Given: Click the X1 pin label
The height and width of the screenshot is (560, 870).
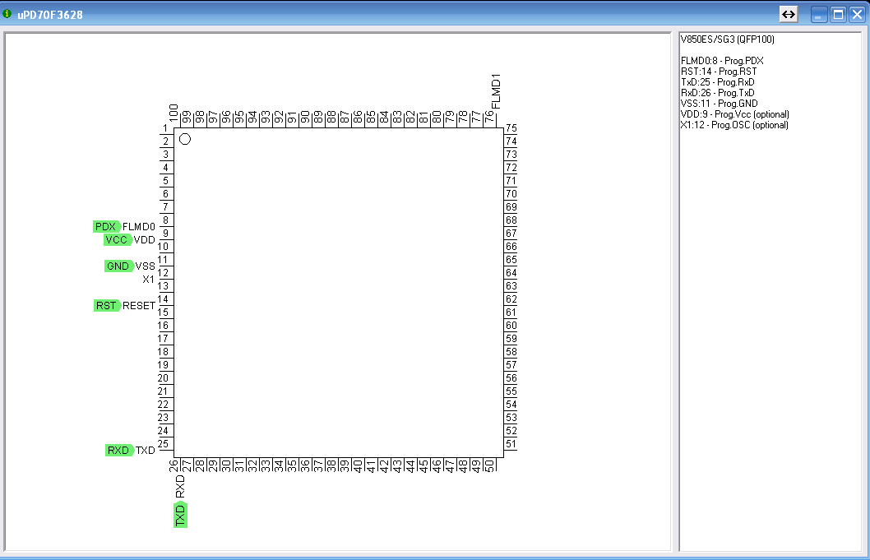Looking at the screenshot, I should tap(149, 280).
